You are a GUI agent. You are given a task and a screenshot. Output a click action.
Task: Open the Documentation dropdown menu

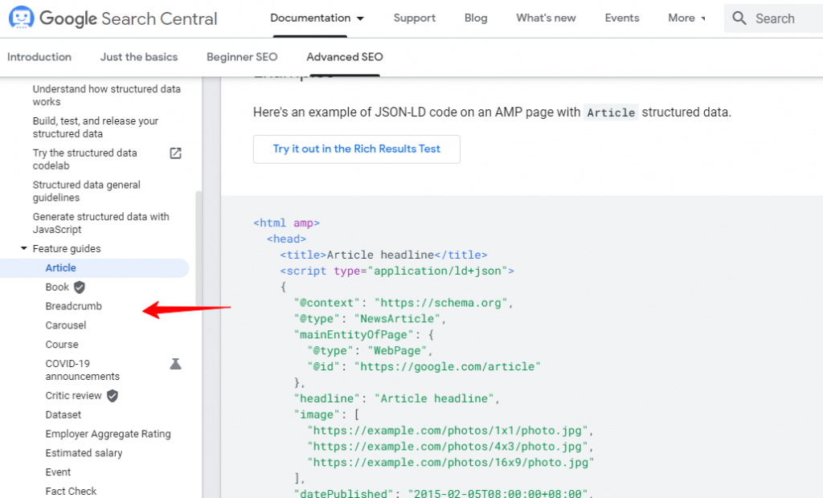pos(317,18)
